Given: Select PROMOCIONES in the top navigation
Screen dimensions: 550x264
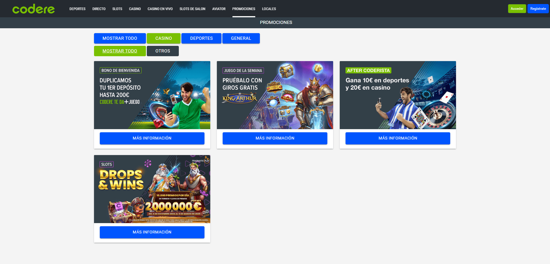Looking at the screenshot, I should click(x=244, y=9).
